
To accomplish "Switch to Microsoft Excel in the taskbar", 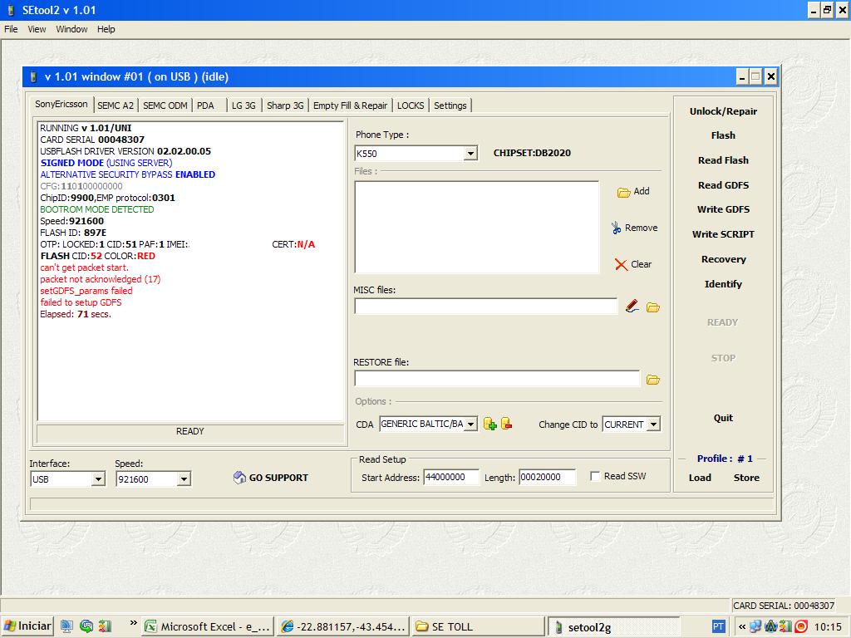I will [x=208, y=626].
